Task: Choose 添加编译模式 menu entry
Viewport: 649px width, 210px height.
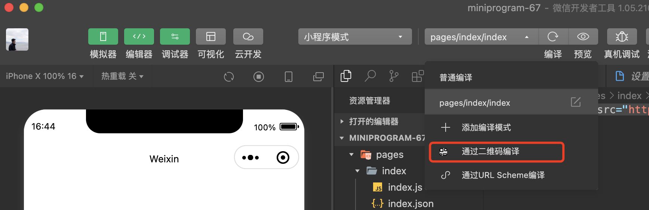Action: coord(511,127)
